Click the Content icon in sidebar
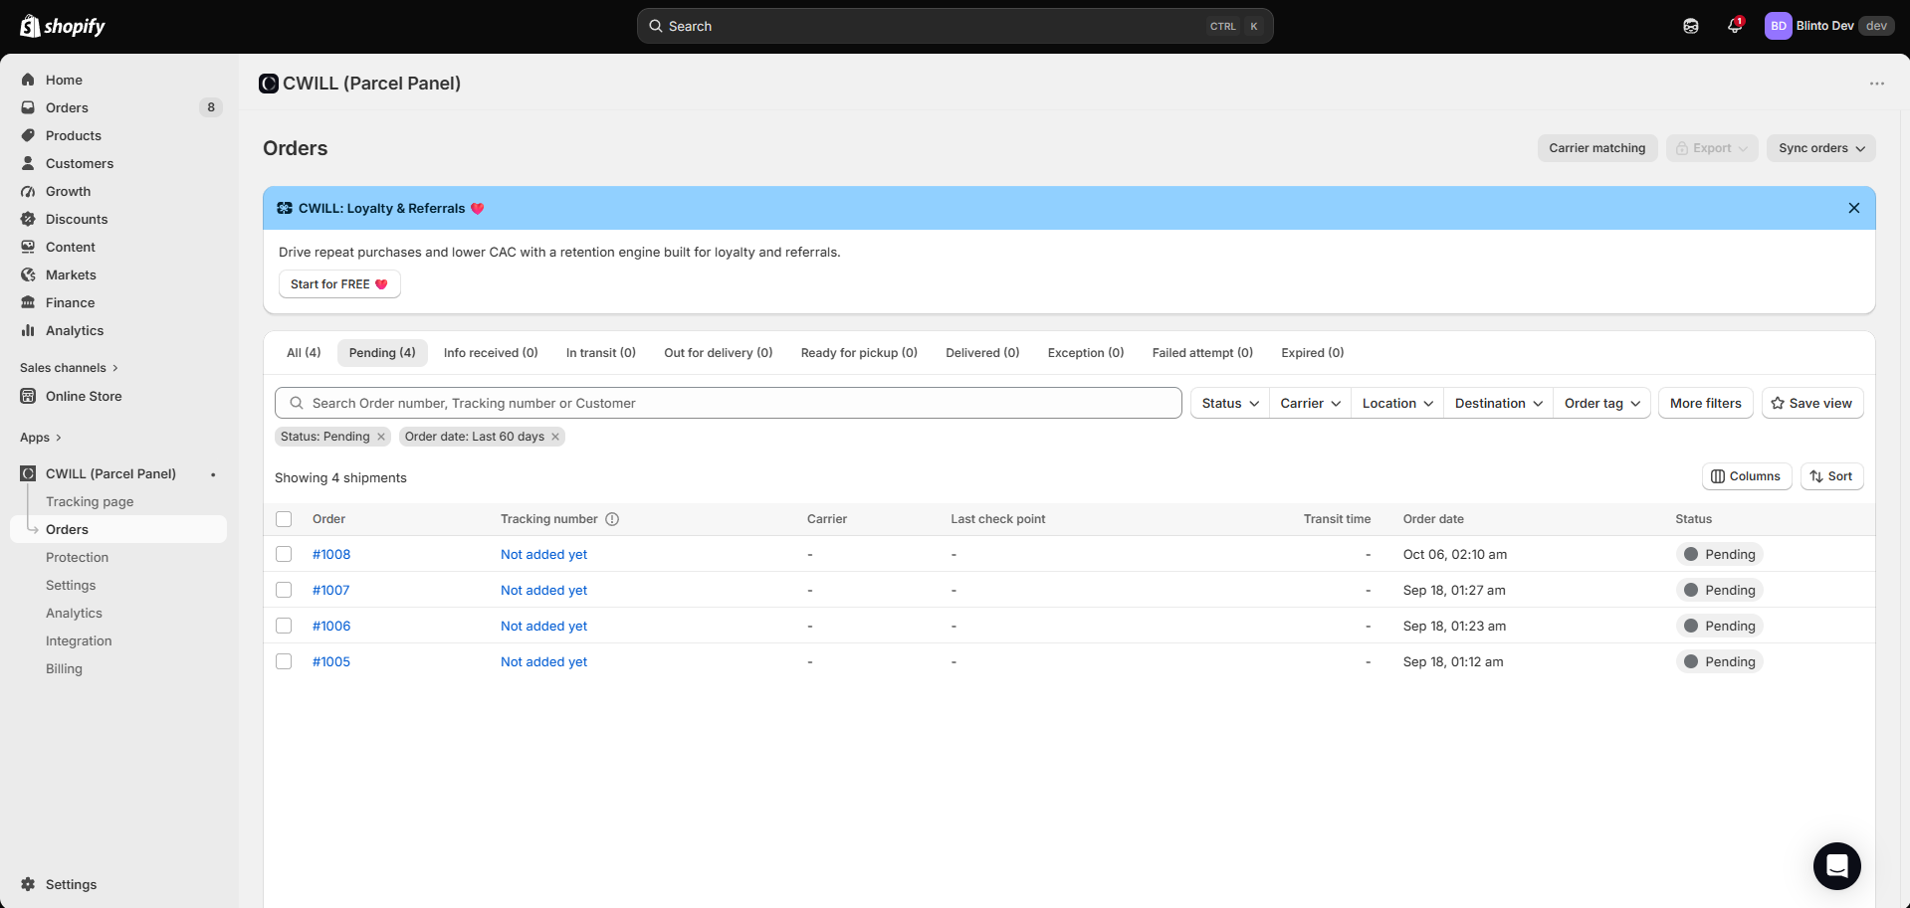Image resolution: width=1910 pixels, height=908 pixels. pyautogui.click(x=28, y=247)
